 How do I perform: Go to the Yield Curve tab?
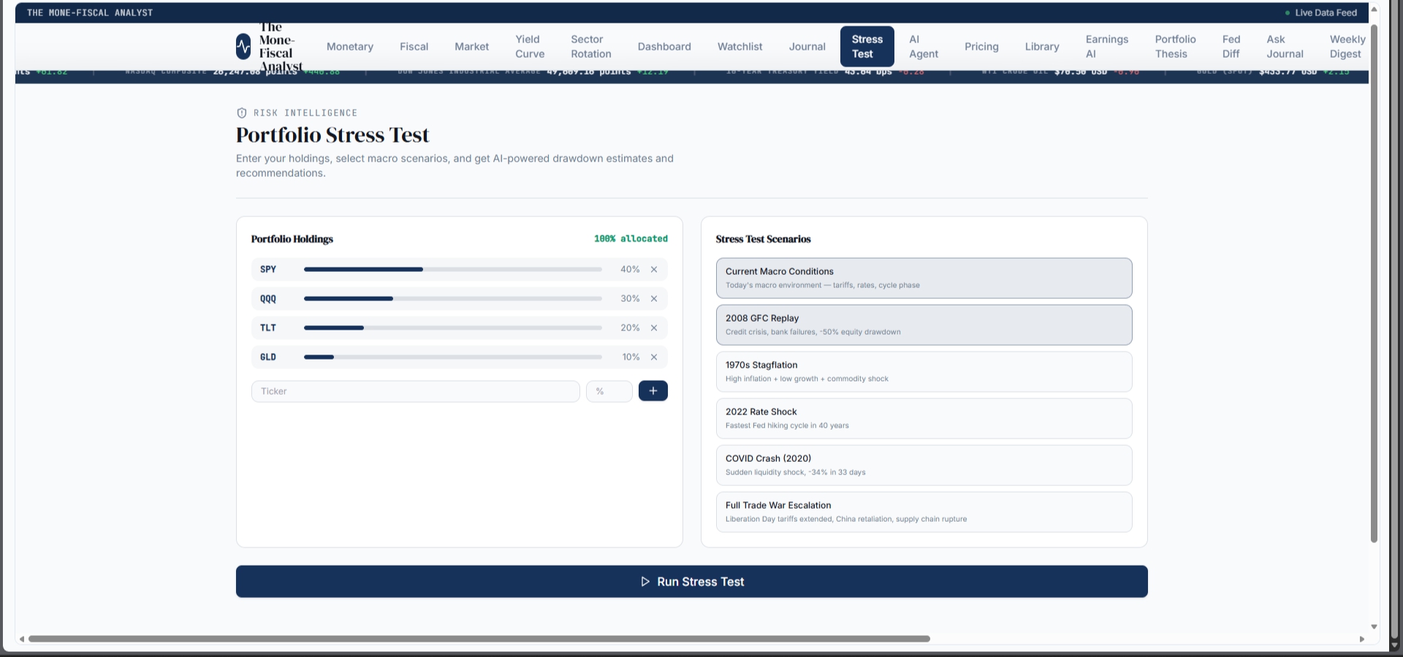tap(530, 47)
